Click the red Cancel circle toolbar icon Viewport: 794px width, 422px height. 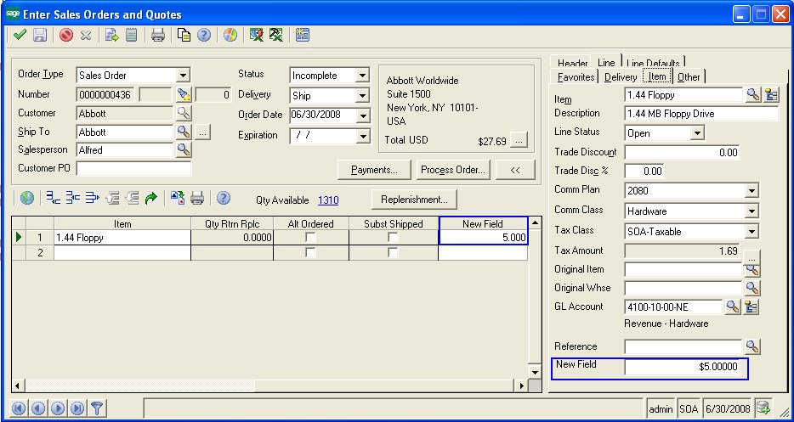pos(65,35)
